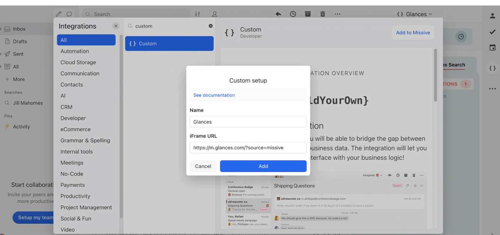This screenshot has width=500, height=235.
Task: Click the contacts person icon in toolbar
Action: pos(215,14)
